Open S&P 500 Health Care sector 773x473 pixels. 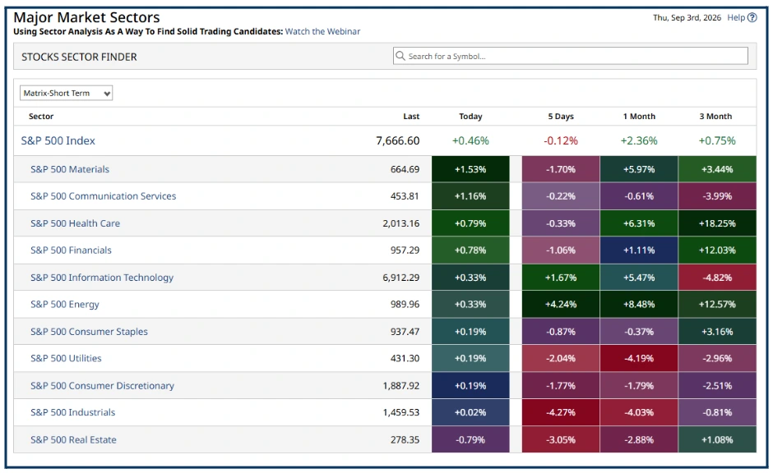pyautogui.click(x=75, y=223)
